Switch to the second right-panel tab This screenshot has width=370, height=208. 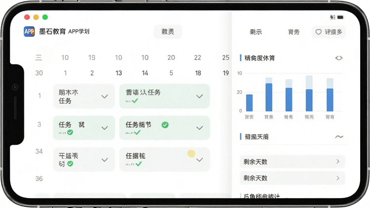pos(294,32)
